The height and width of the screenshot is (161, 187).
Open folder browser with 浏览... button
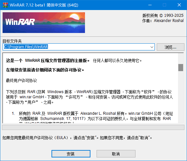point(170,47)
